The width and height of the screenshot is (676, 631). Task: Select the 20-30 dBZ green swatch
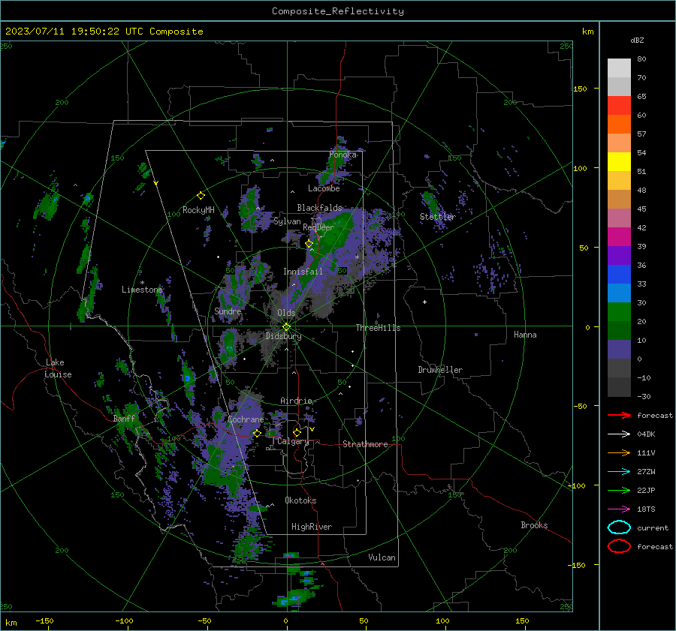pyautogui.click(x=619, y=311)
